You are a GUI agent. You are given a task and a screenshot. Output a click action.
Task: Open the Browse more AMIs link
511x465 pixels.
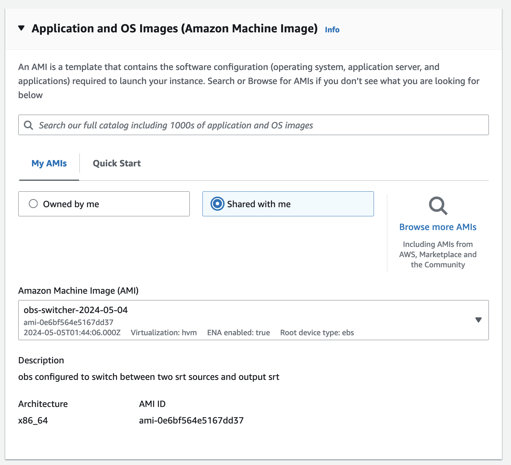pyautogui.click(x=438, y=227)
